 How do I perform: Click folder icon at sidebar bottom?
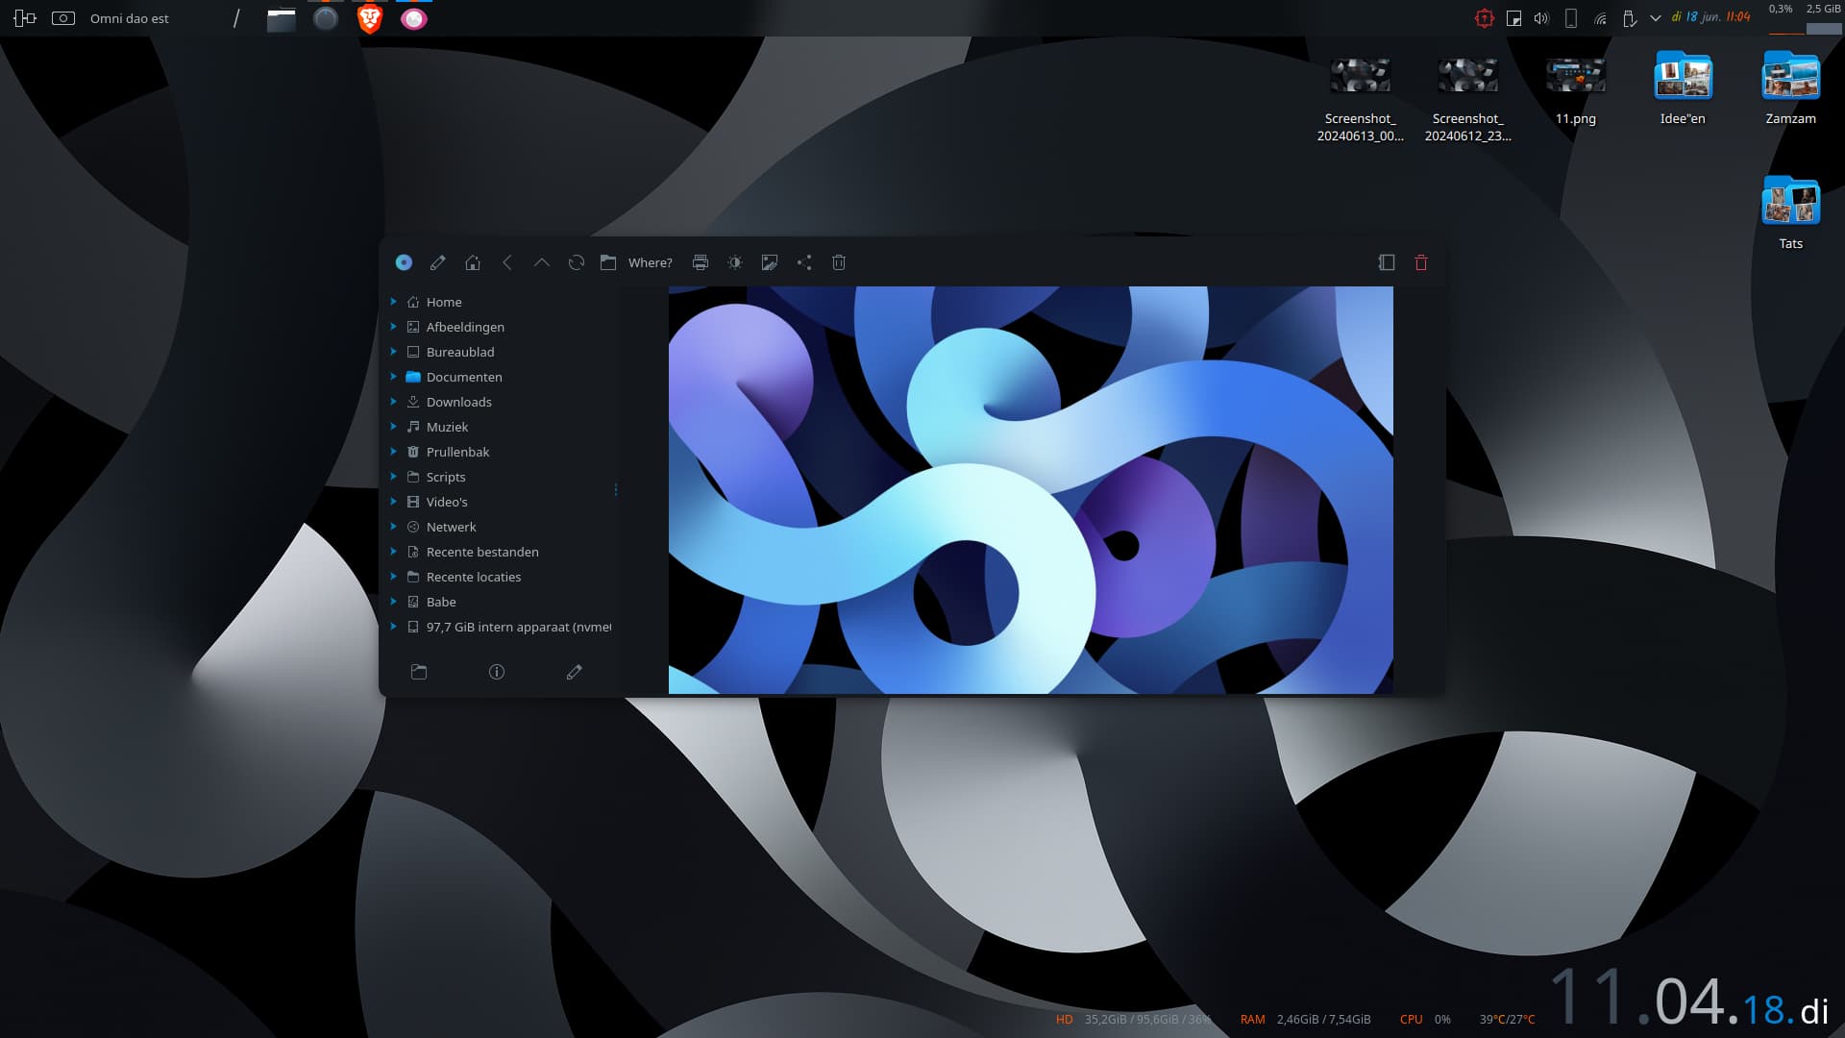(x=419, y=672)
